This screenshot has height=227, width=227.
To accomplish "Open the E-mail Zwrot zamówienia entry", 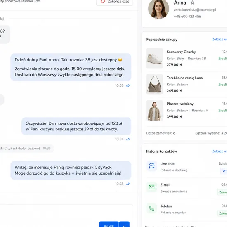I will [187, 188].
